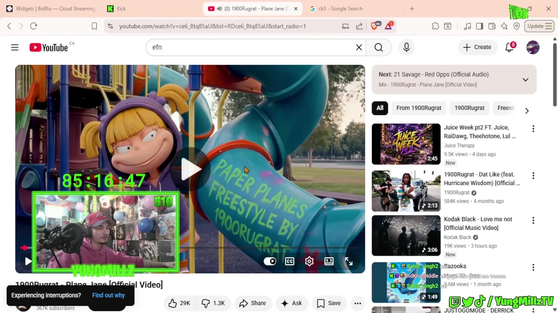Toggle autoplay switch in the player
Screen dimensions: 558x313
click(x=270, y=261)
